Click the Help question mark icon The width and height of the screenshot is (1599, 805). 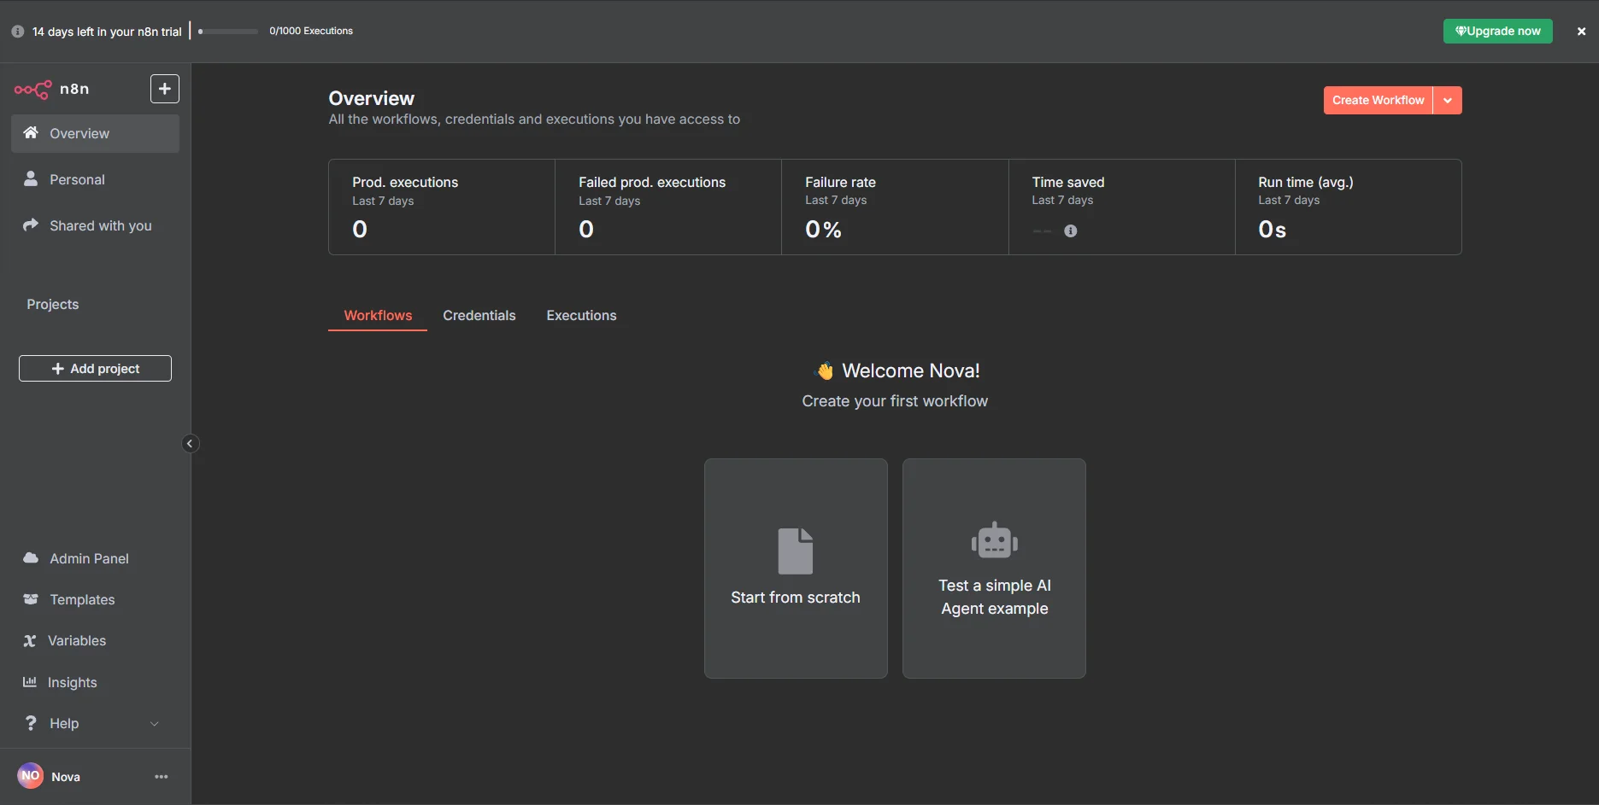tap(31, 723)
